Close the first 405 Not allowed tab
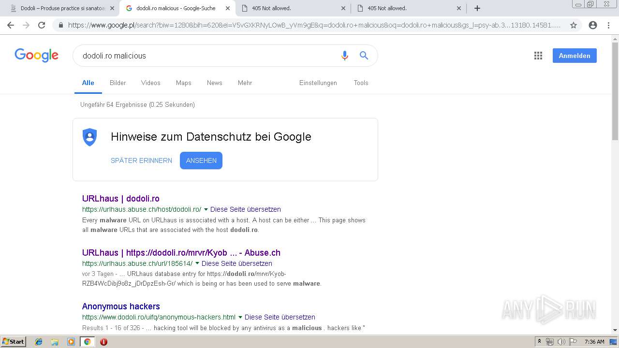The image size is (619, 348). pos(343,8)
